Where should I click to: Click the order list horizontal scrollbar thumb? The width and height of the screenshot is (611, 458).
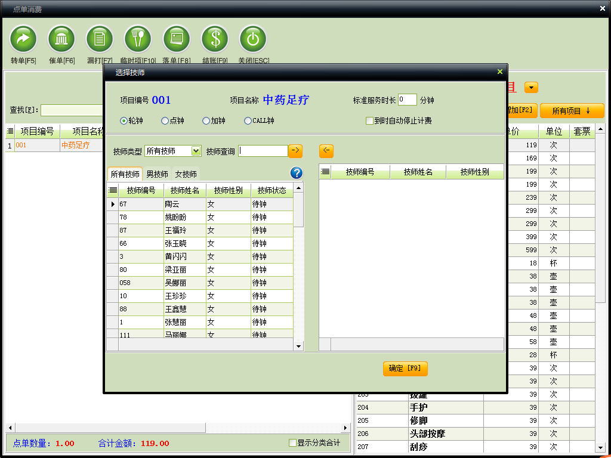click(110, 428)
